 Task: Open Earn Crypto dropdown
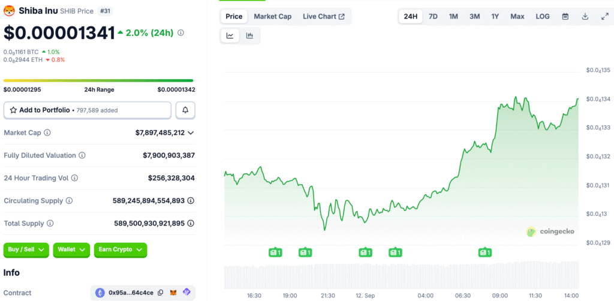[121, 249]
